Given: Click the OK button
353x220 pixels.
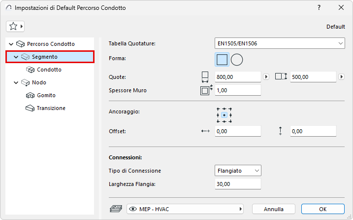Looking at the screenshot, I should pos(323,209).
